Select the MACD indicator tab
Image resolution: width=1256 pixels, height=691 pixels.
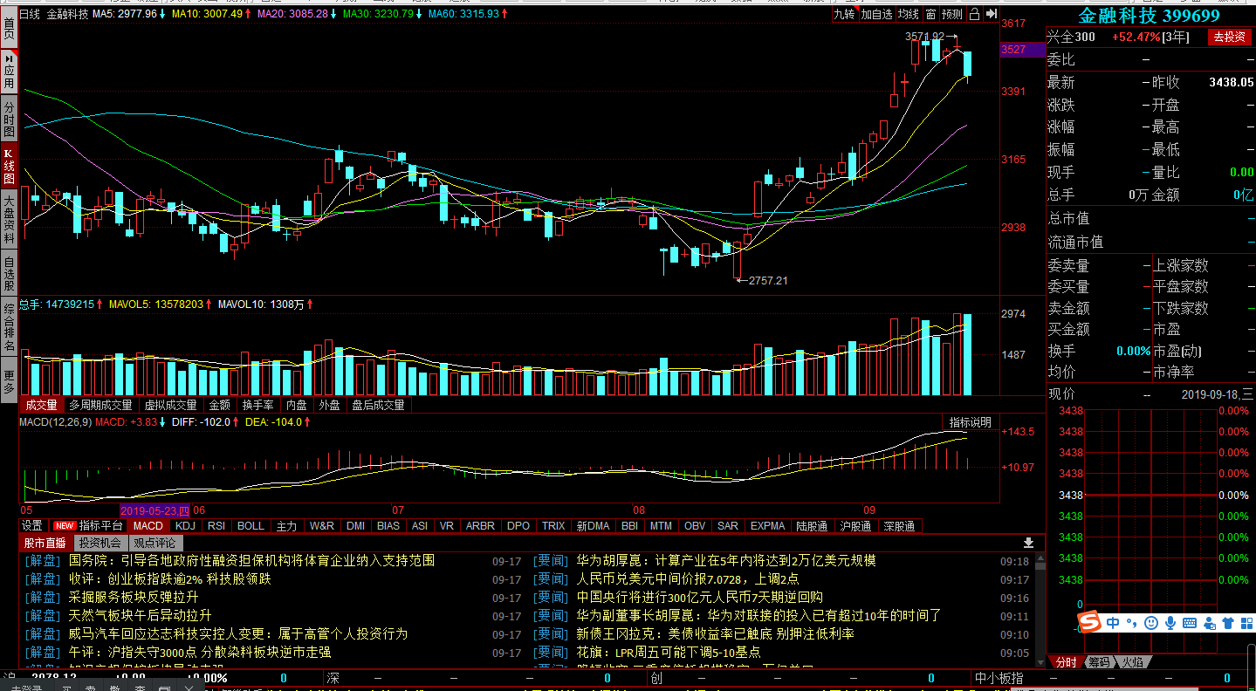(x=148, y=526)
